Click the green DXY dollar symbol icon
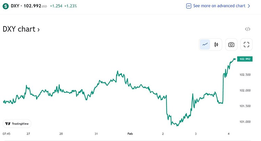This screenshot has width=261, height=141. (6, 6)
